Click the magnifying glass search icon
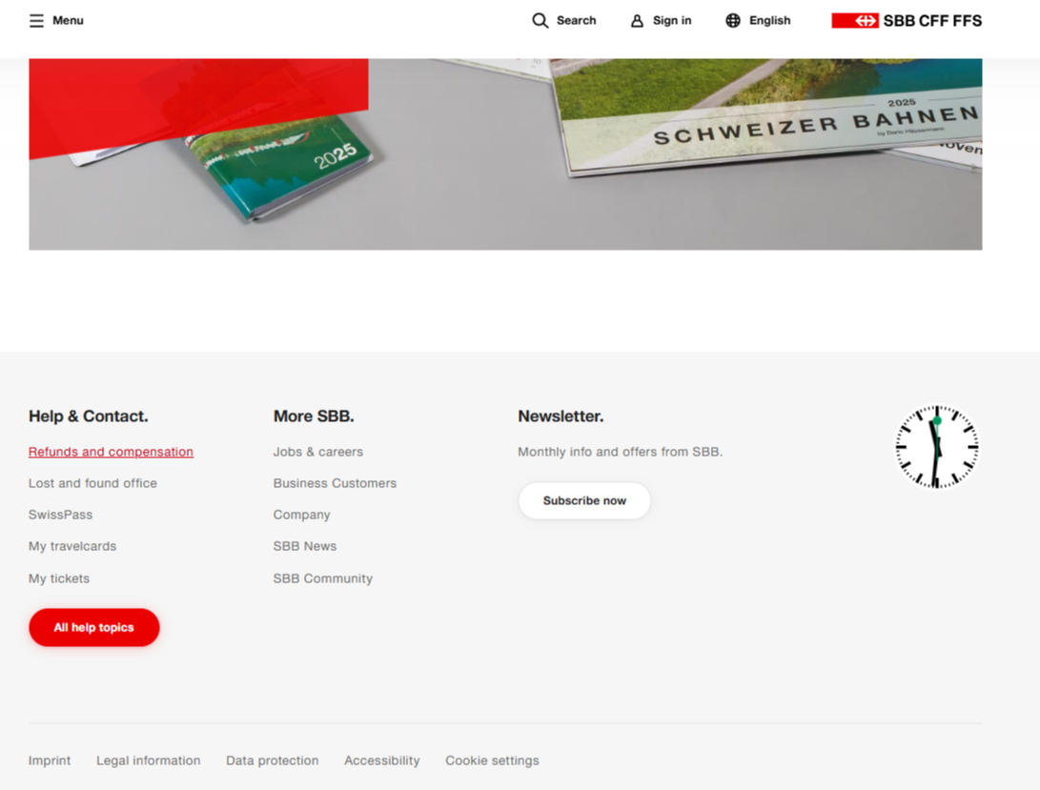The image size is (1040, 790). (x=540, y=21)
